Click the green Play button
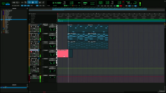 click(x=117, y=6)
